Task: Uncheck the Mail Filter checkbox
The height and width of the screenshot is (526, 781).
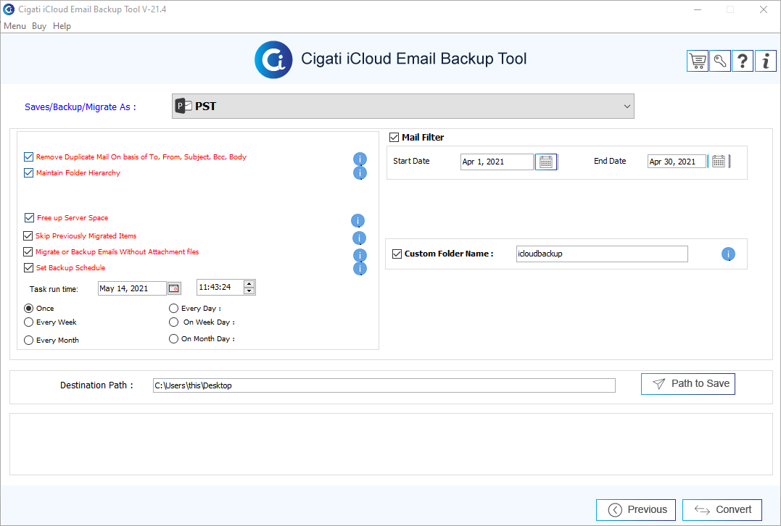Action: (394, 138)
